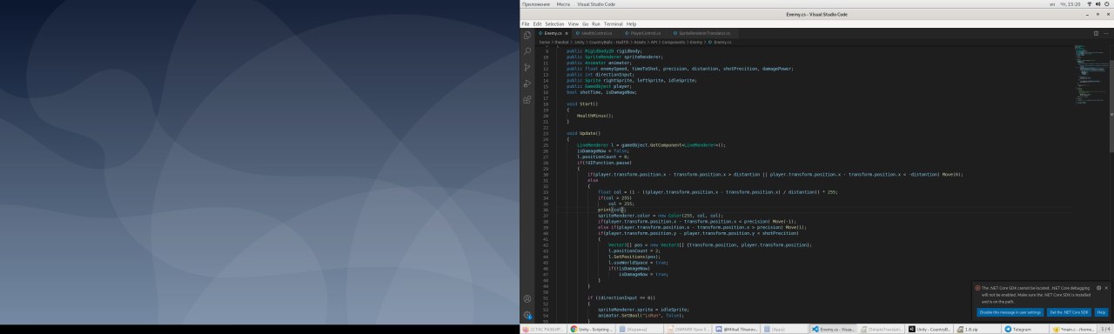Click the Assets breadcrumb segment

click(640, 42)
